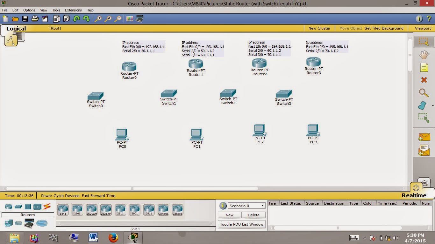Switch to the Logical workspace
Viewport: 435px width, 244px height.
click(x=16, y=28)
